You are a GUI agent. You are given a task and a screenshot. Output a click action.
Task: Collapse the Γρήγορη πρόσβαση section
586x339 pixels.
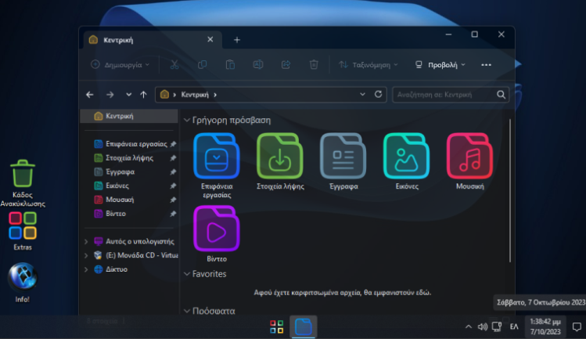[x=187, y=120]
